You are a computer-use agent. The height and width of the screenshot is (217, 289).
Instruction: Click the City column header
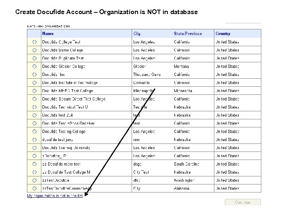coord(137,34)
